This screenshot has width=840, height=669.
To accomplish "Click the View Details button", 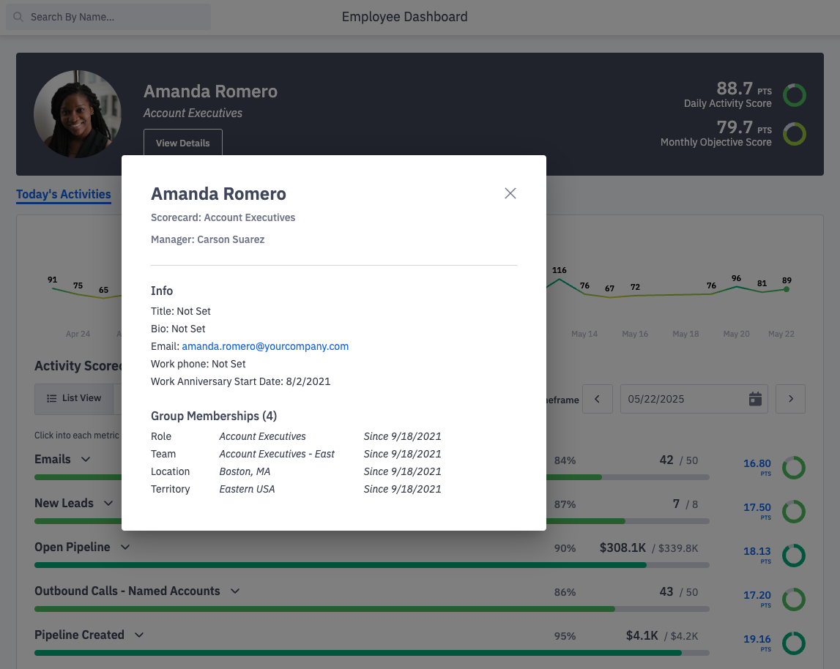I will coord(182,143).
